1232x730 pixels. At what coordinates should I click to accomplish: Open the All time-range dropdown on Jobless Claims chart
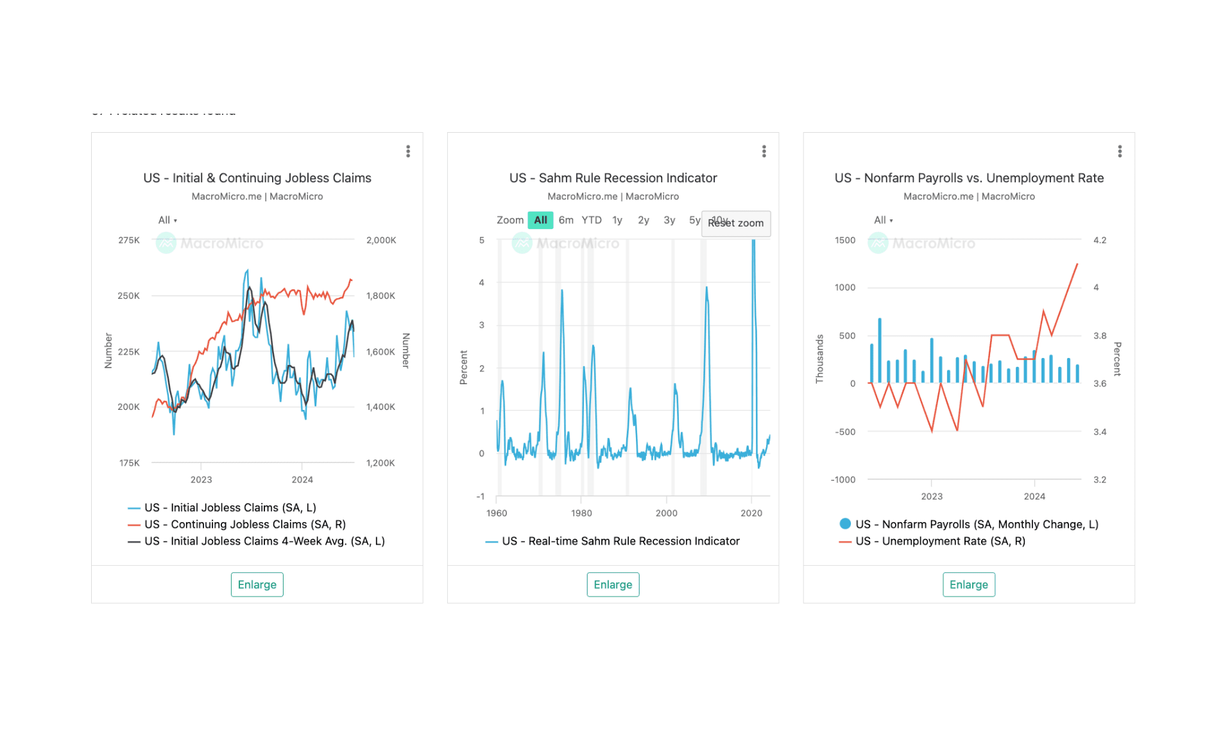[x=166, y=220]
